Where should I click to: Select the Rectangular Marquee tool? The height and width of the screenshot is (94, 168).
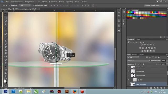click(x=6, y=18)
